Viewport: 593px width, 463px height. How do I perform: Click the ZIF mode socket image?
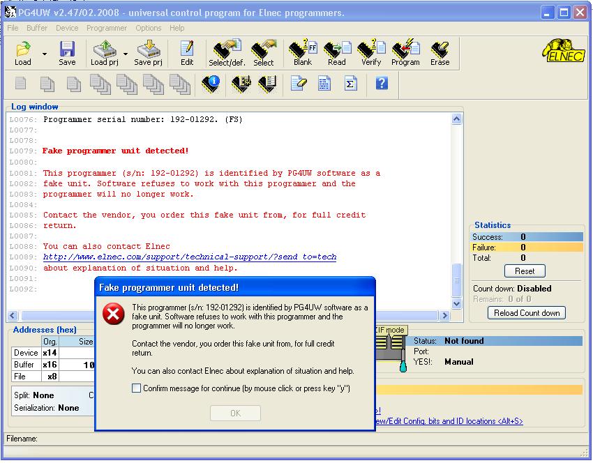click(x=390, y=349)
